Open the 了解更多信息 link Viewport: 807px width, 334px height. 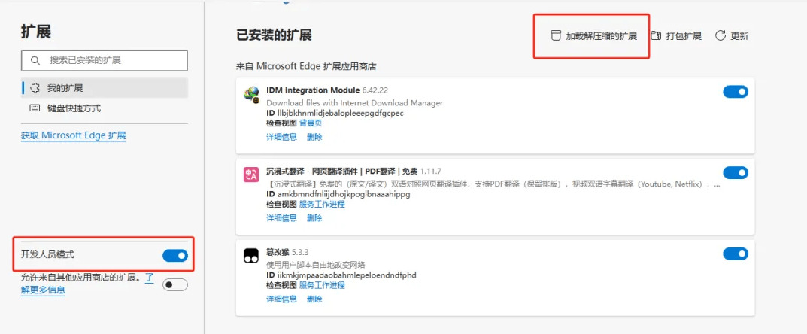tap(43, 289)
